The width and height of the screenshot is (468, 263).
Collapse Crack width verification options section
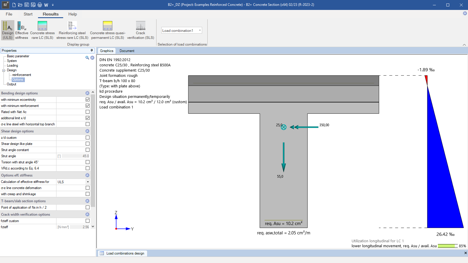point(87,214)
